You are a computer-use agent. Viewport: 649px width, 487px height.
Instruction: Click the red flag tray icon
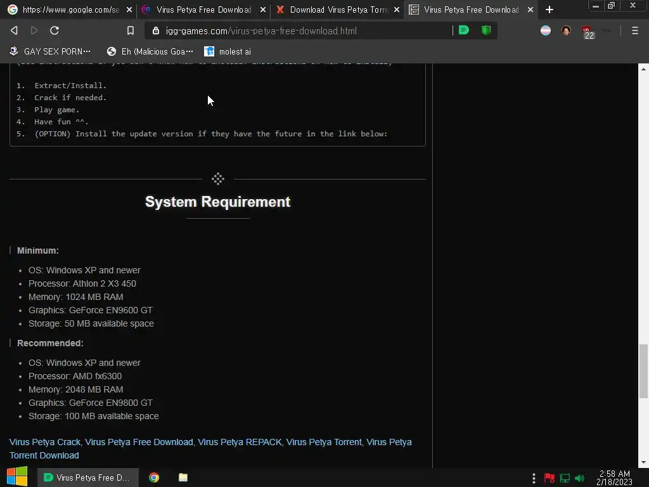tap(549, 478)
